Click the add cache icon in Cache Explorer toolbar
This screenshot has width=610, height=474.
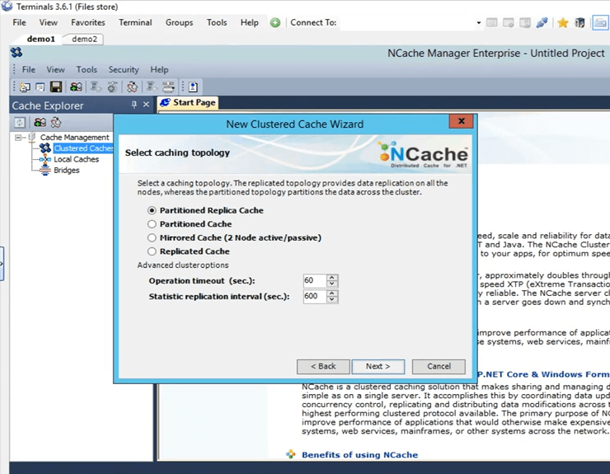pos(40,123)
